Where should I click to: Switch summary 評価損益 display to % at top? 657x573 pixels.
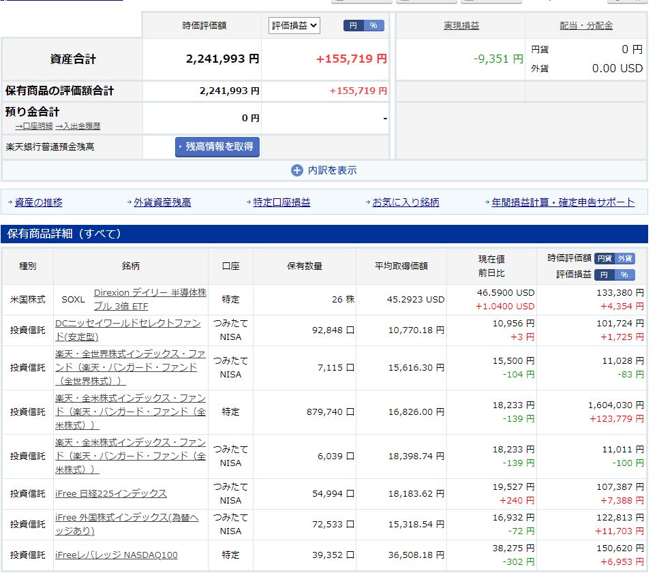373,25
